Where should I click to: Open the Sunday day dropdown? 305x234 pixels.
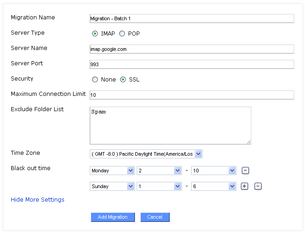coord(112,186)
